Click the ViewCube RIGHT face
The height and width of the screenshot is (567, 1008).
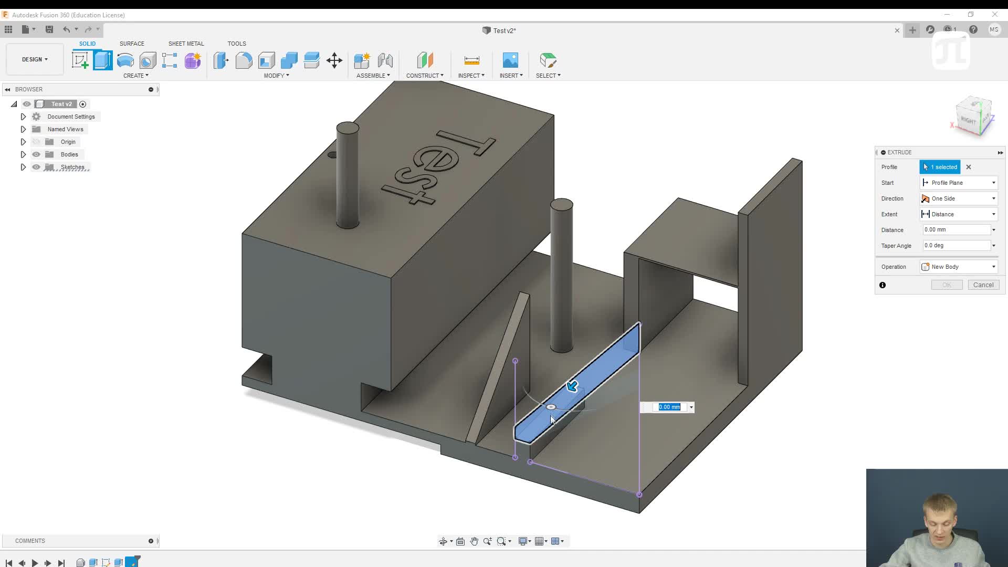click(x=969, y=120)
